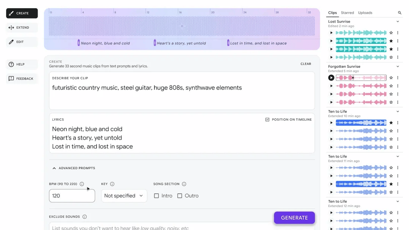Collapse the Forgotten Sunrise clip group

[x=398, y=67]
